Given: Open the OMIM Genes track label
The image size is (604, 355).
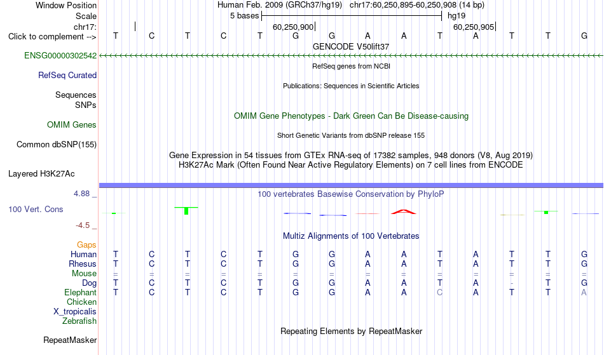Looking at the screenshot, I should pyautogui.click(x=72, y=125).
